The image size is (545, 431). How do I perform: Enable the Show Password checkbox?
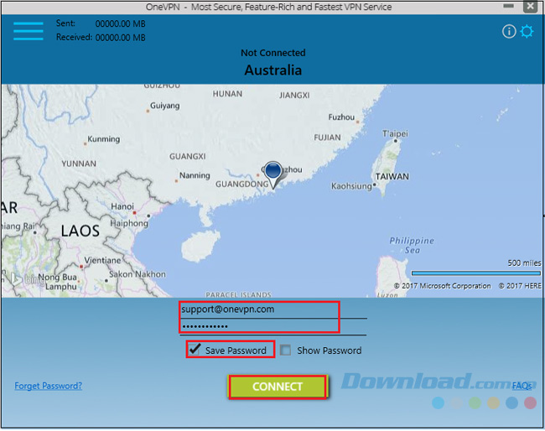pos(286,351)
